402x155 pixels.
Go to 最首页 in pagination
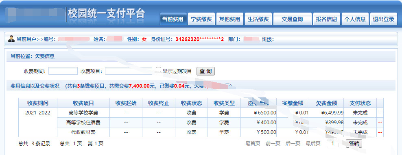(x=253, y=144)
